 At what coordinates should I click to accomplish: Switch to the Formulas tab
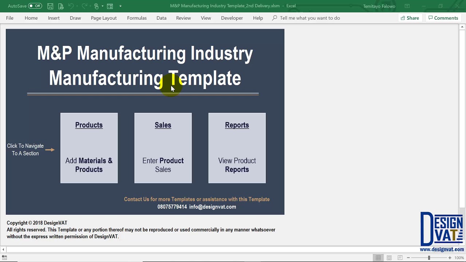[x=137, y=18]
